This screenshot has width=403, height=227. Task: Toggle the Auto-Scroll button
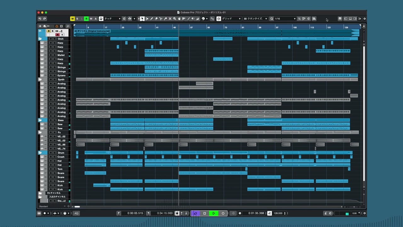tap(130, 19)
